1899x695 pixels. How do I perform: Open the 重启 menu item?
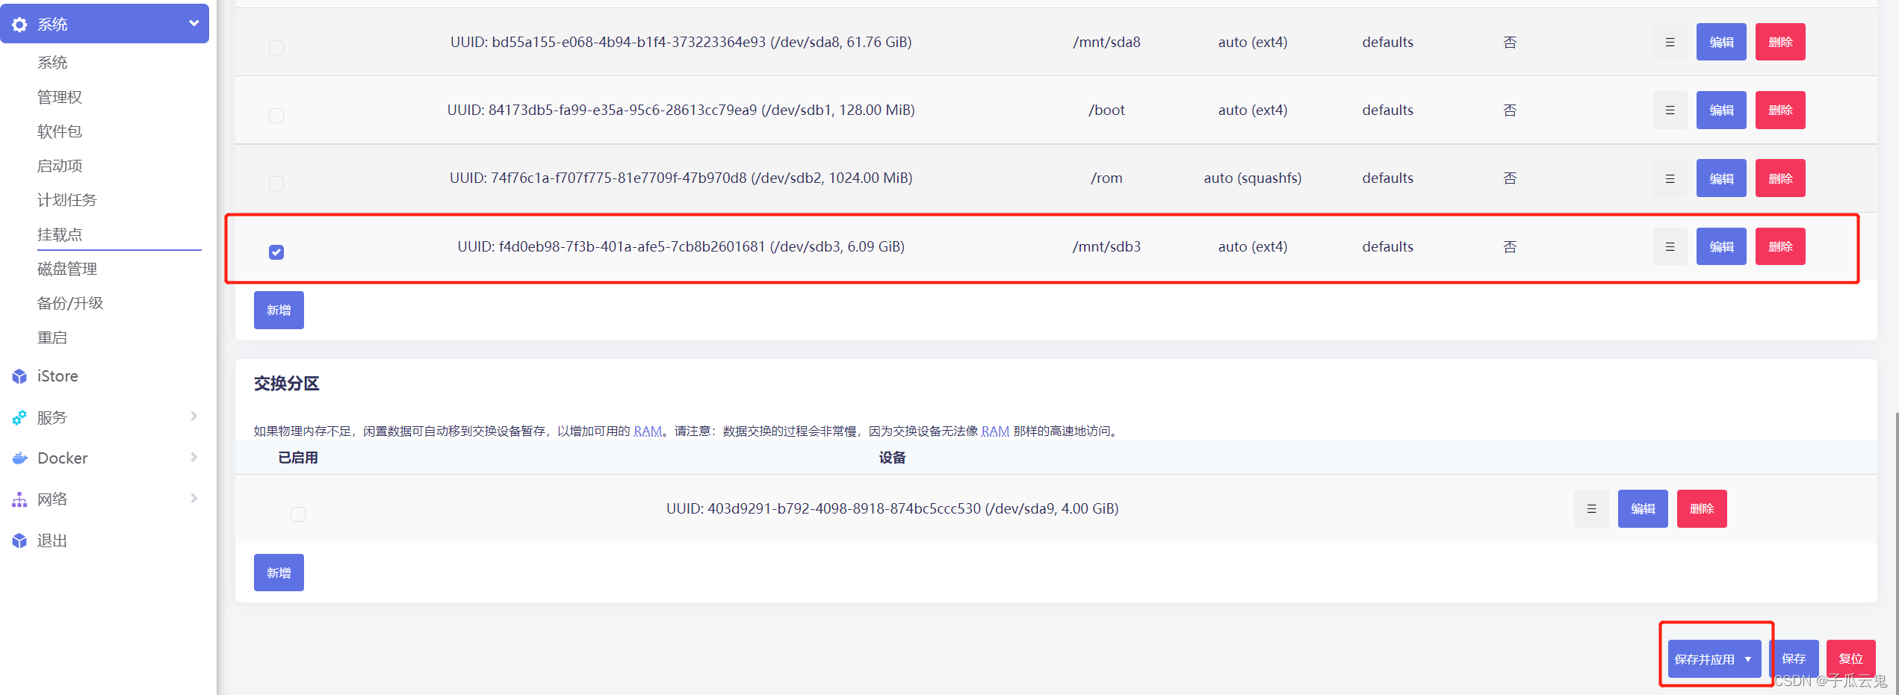[x=52, y=337]
